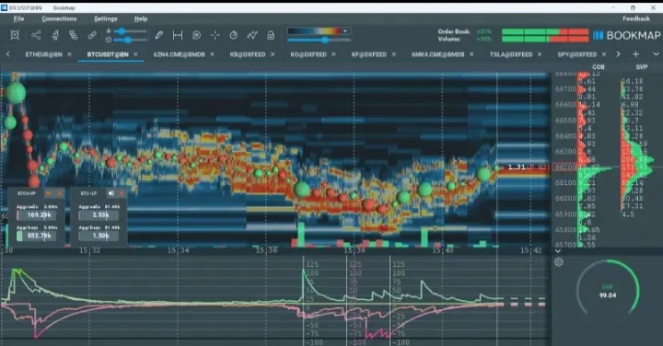Switch to the 6MK4.CME@BMDB tab
The height and width of the screenshot is (346, 663).
click(x=437, y=54)
